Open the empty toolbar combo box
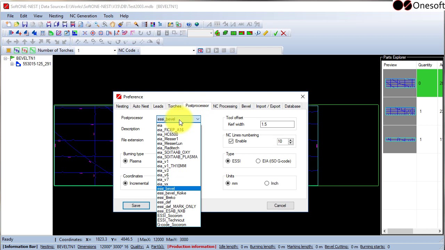The width and height of the screenshot is (445, 250). (211, 33)
